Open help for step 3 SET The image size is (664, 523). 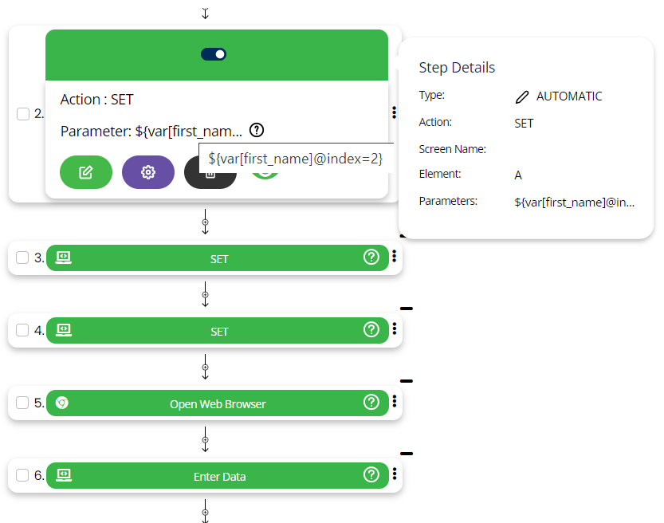(371, 258)
